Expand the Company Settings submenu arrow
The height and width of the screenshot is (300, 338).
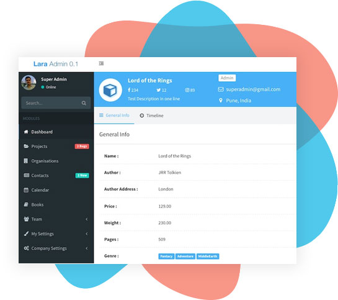(87, 248)
